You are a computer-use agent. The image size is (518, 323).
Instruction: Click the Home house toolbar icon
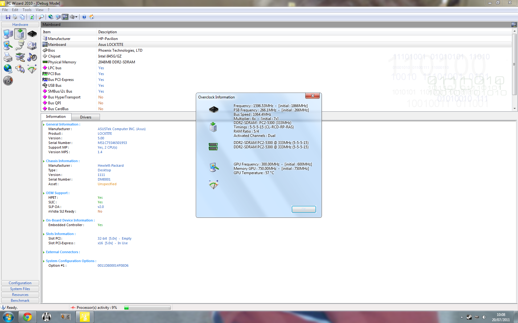(x=92, y=17)
